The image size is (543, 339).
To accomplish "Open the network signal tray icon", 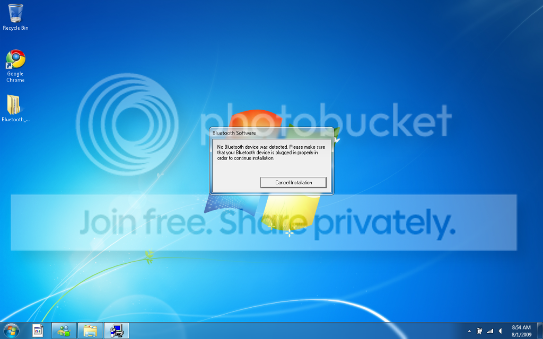I will (489, 331).
